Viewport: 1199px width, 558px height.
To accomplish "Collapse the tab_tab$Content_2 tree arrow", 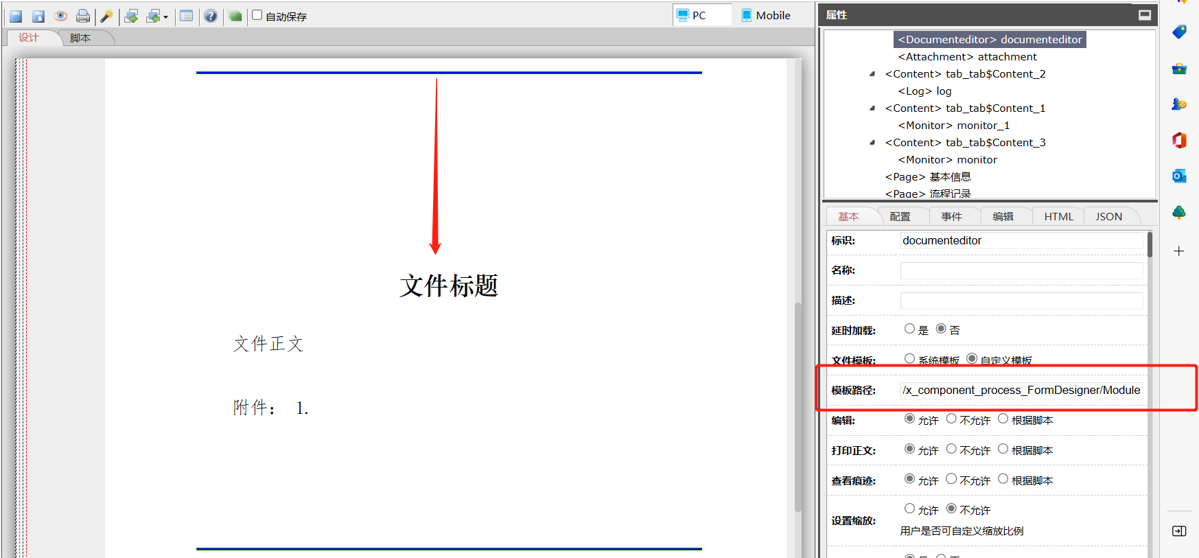I will (x=872, y=74).
